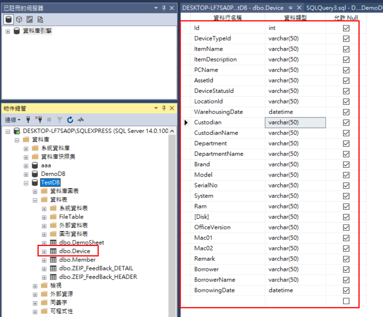Toggle Allow Null for Brand
The height and width of the screenshot is (317, 383).
click(x=346, y=165)
